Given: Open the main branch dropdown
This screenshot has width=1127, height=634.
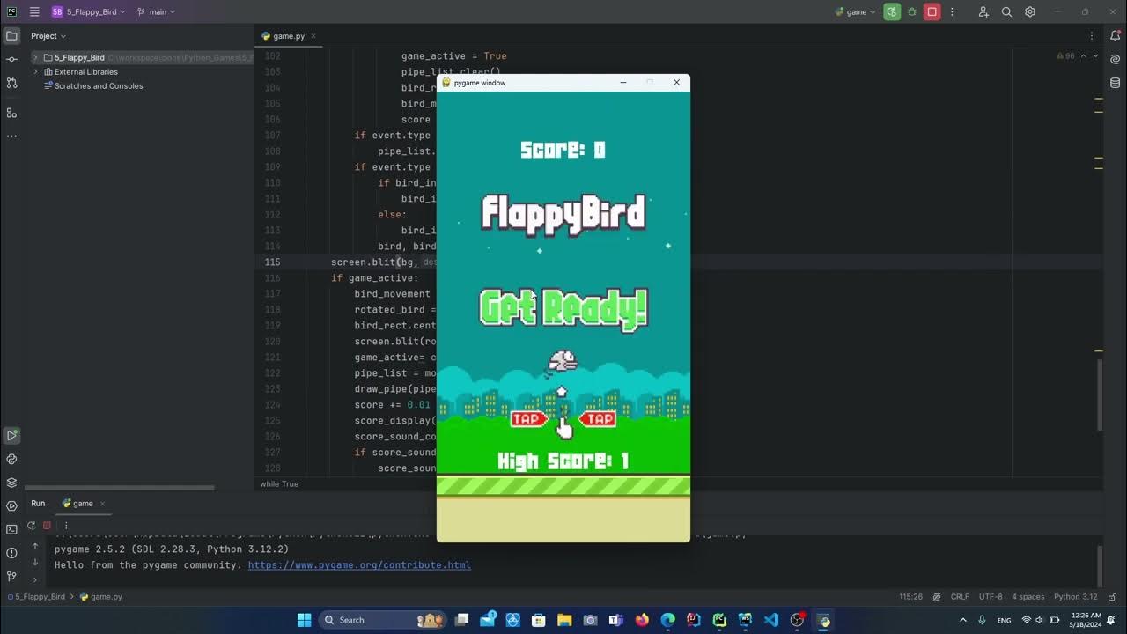Looking at the screenshot, I should [156, 11].
